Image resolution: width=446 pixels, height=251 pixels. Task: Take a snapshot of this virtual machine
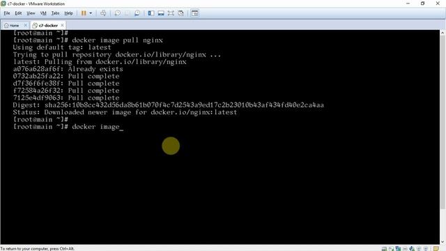click(x=117, y=13)
